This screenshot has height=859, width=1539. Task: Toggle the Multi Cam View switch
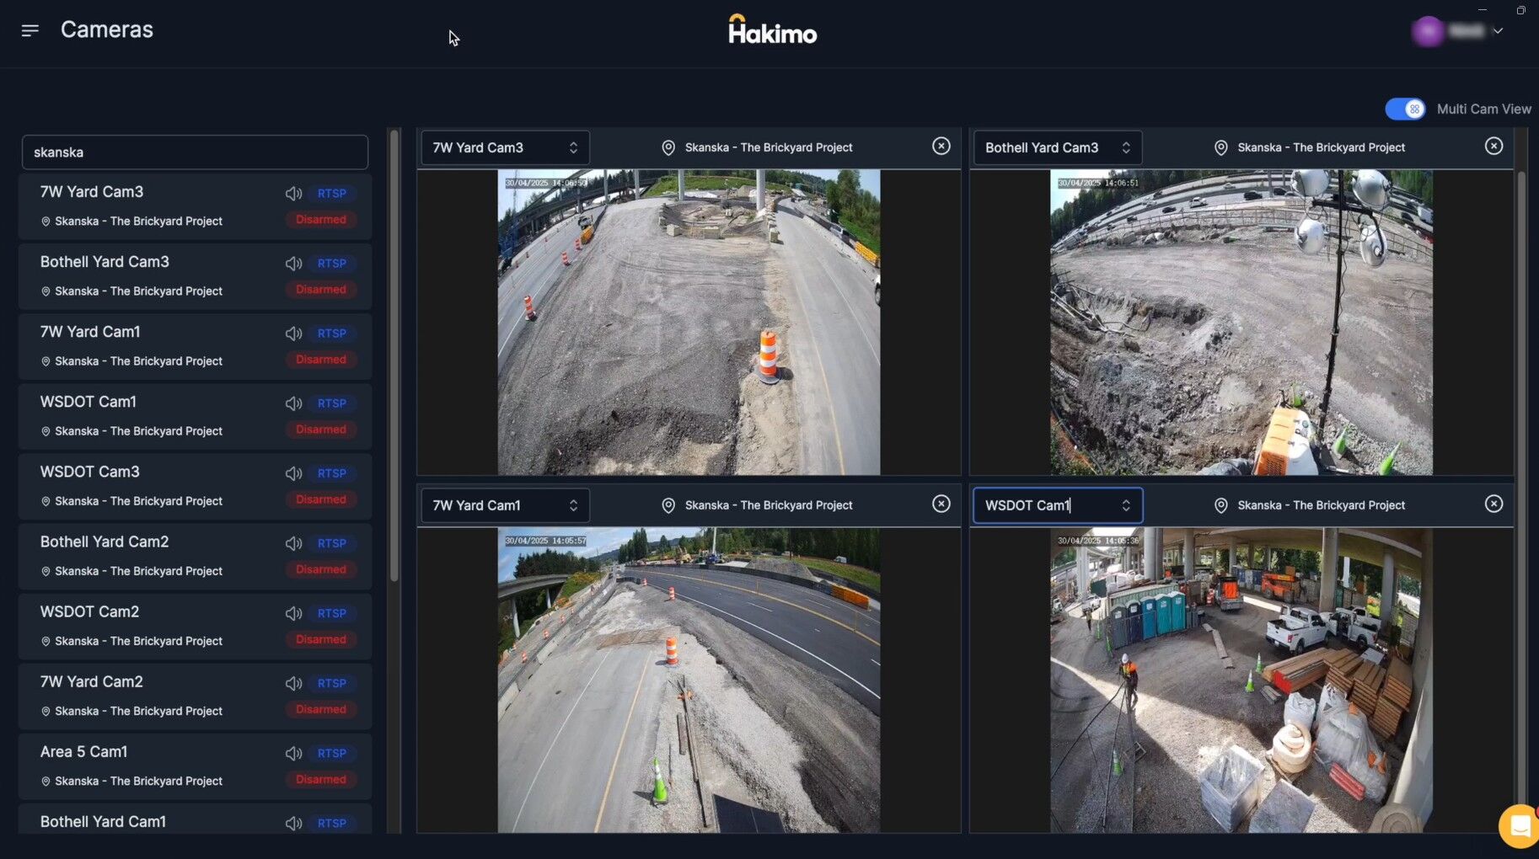tap(1404, 109)
